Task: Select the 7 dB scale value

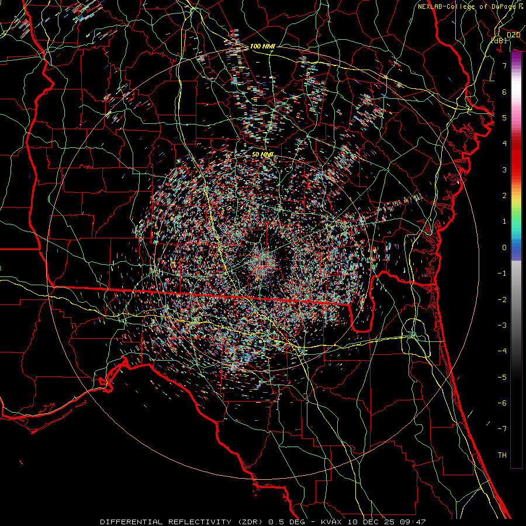Action: [x=504, y=65]
